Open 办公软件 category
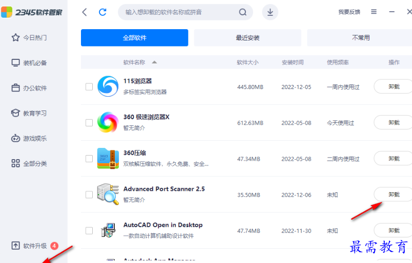The width and height of the screenshot is (412, 263). tap(29, 88)
